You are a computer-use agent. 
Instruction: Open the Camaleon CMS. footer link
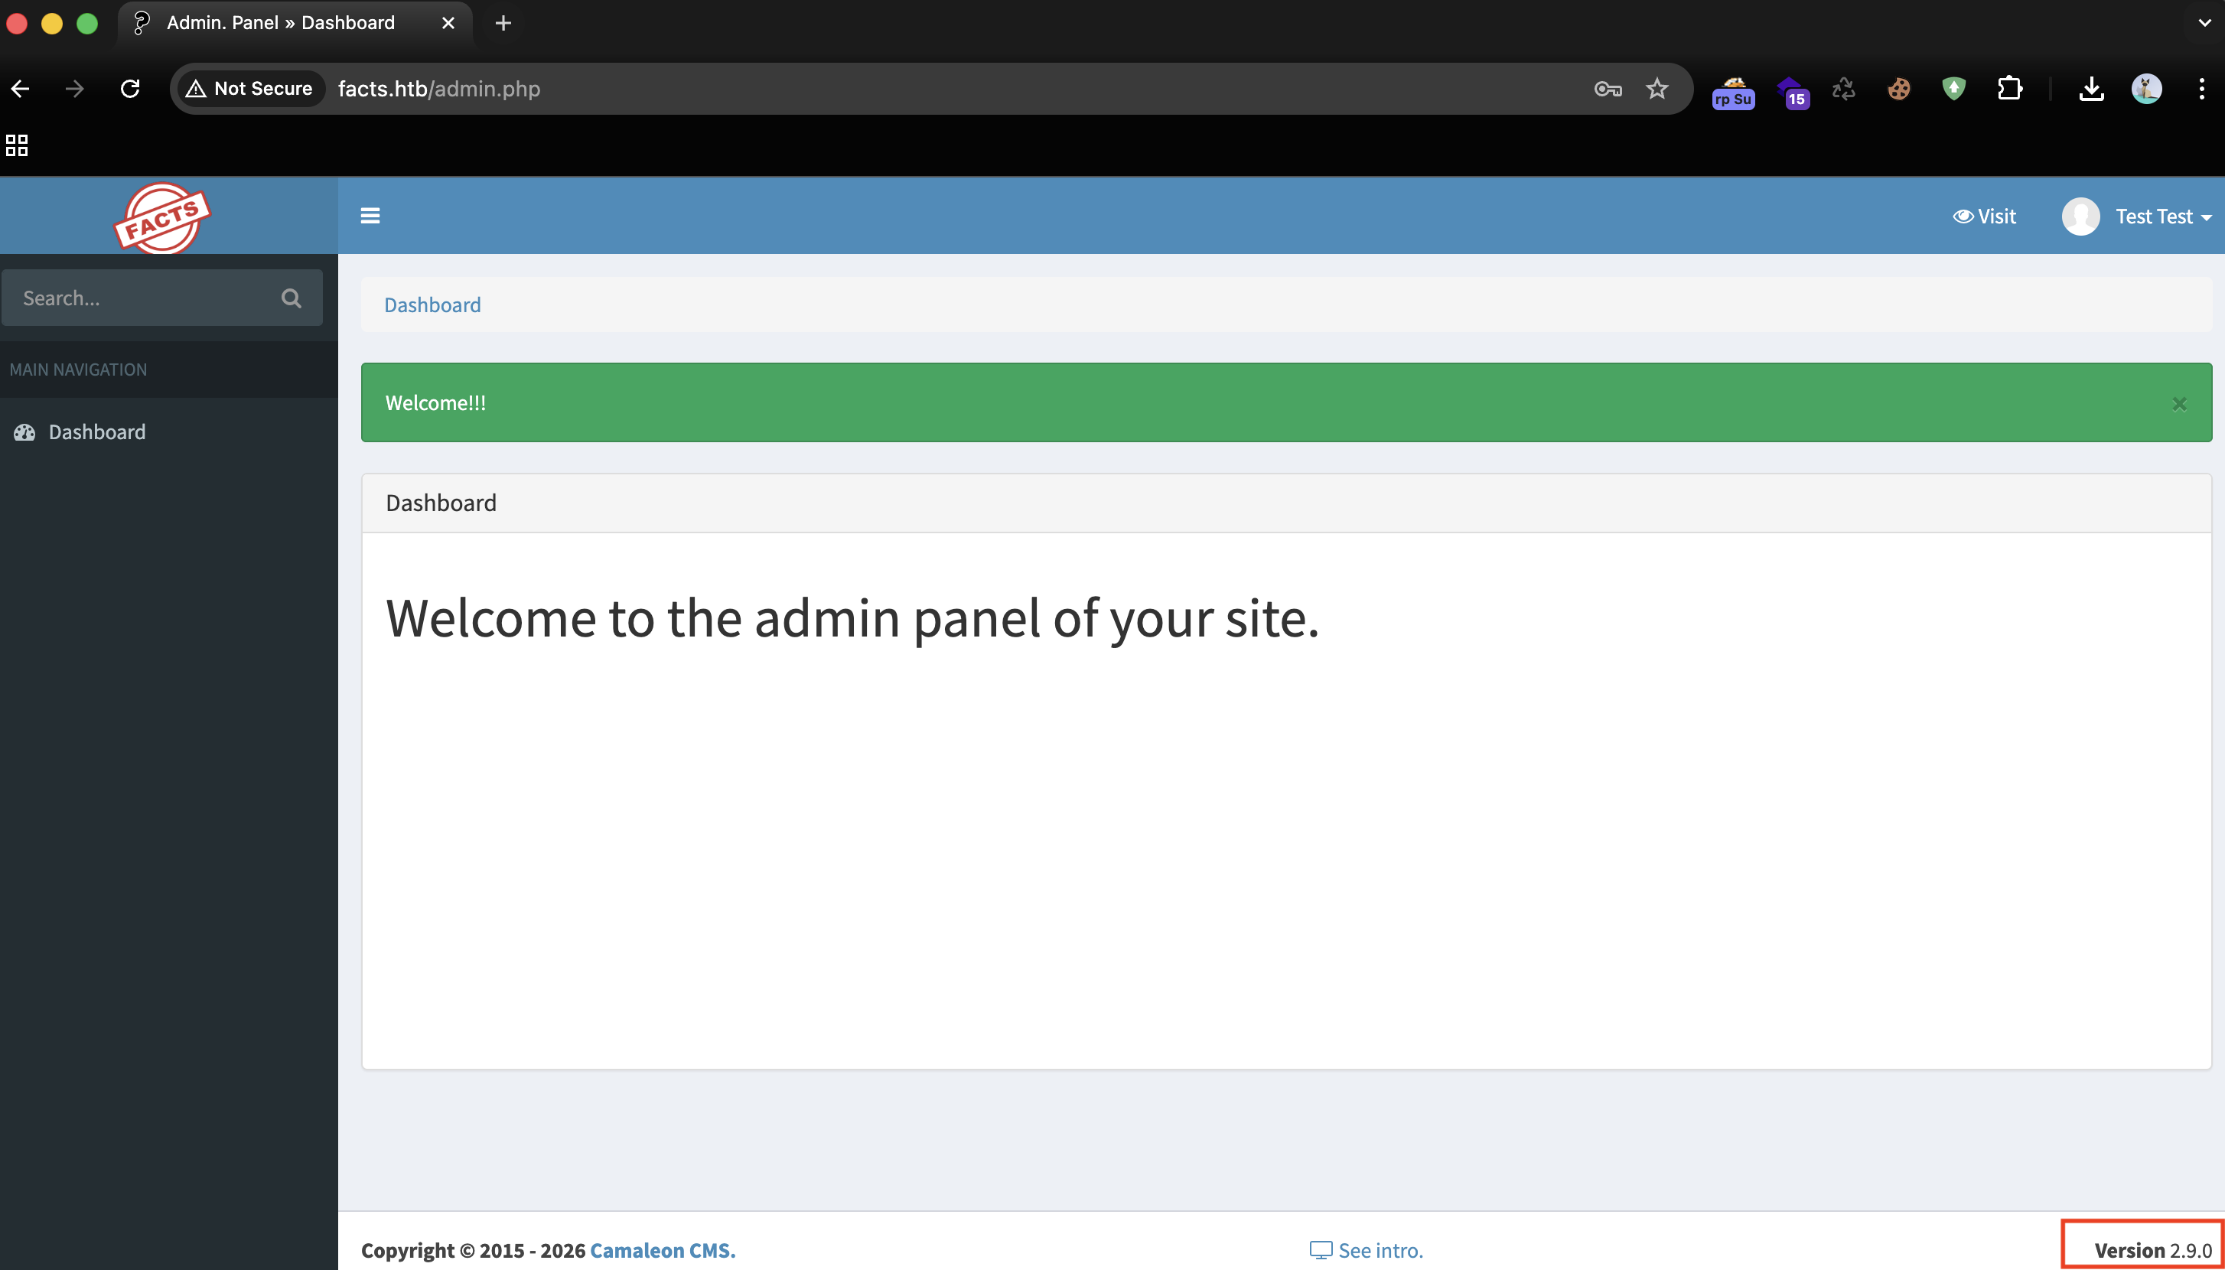click(663, 1250)
